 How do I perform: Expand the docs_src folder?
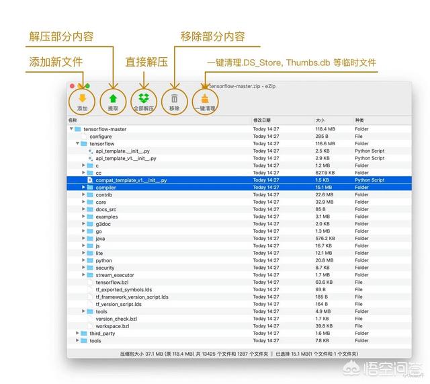point(83,209)
